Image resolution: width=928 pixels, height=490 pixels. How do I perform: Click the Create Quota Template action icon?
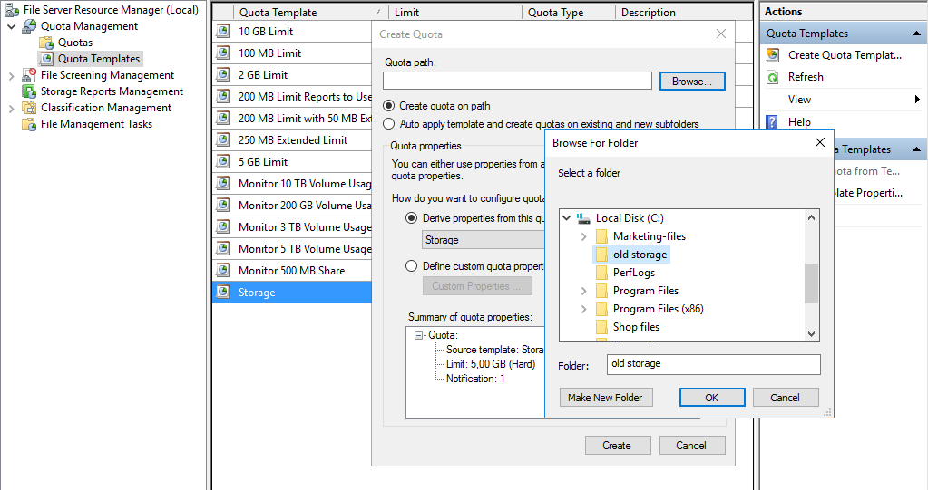[x=773, y=55]
